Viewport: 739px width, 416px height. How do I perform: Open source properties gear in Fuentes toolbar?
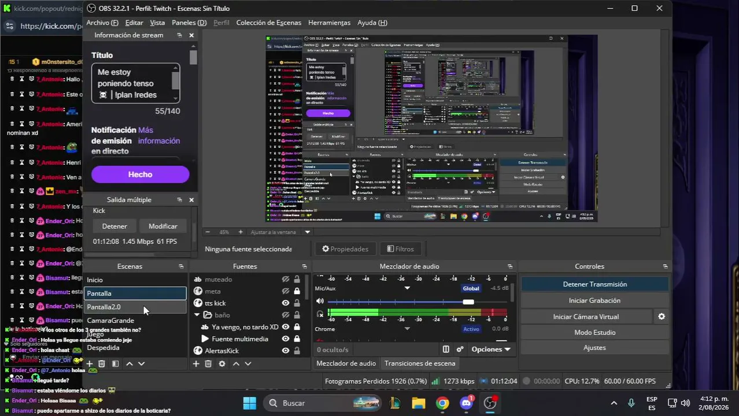[x=221, y=363]
